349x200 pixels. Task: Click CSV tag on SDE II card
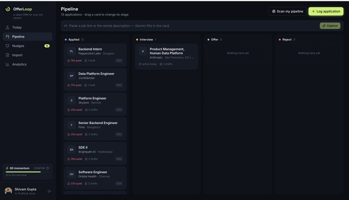coord(119,159)
